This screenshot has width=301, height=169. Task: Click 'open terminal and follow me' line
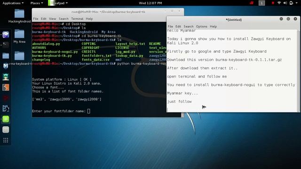[197, 77]
